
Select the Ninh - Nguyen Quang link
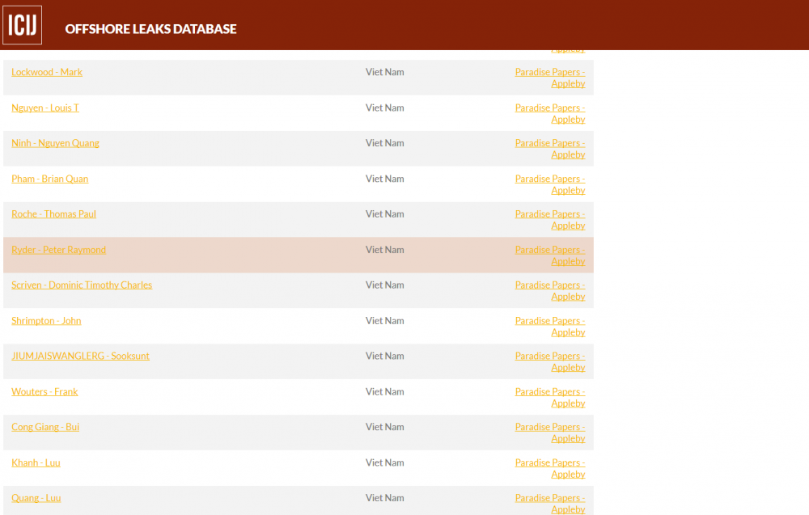[55, 143]
